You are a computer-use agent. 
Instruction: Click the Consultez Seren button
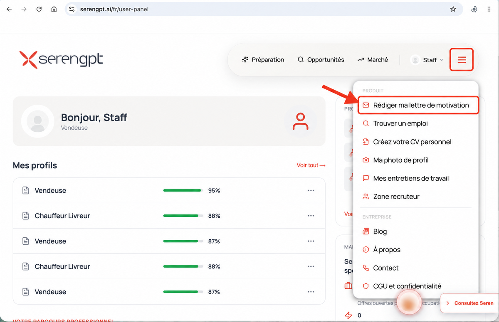(469, 303)
